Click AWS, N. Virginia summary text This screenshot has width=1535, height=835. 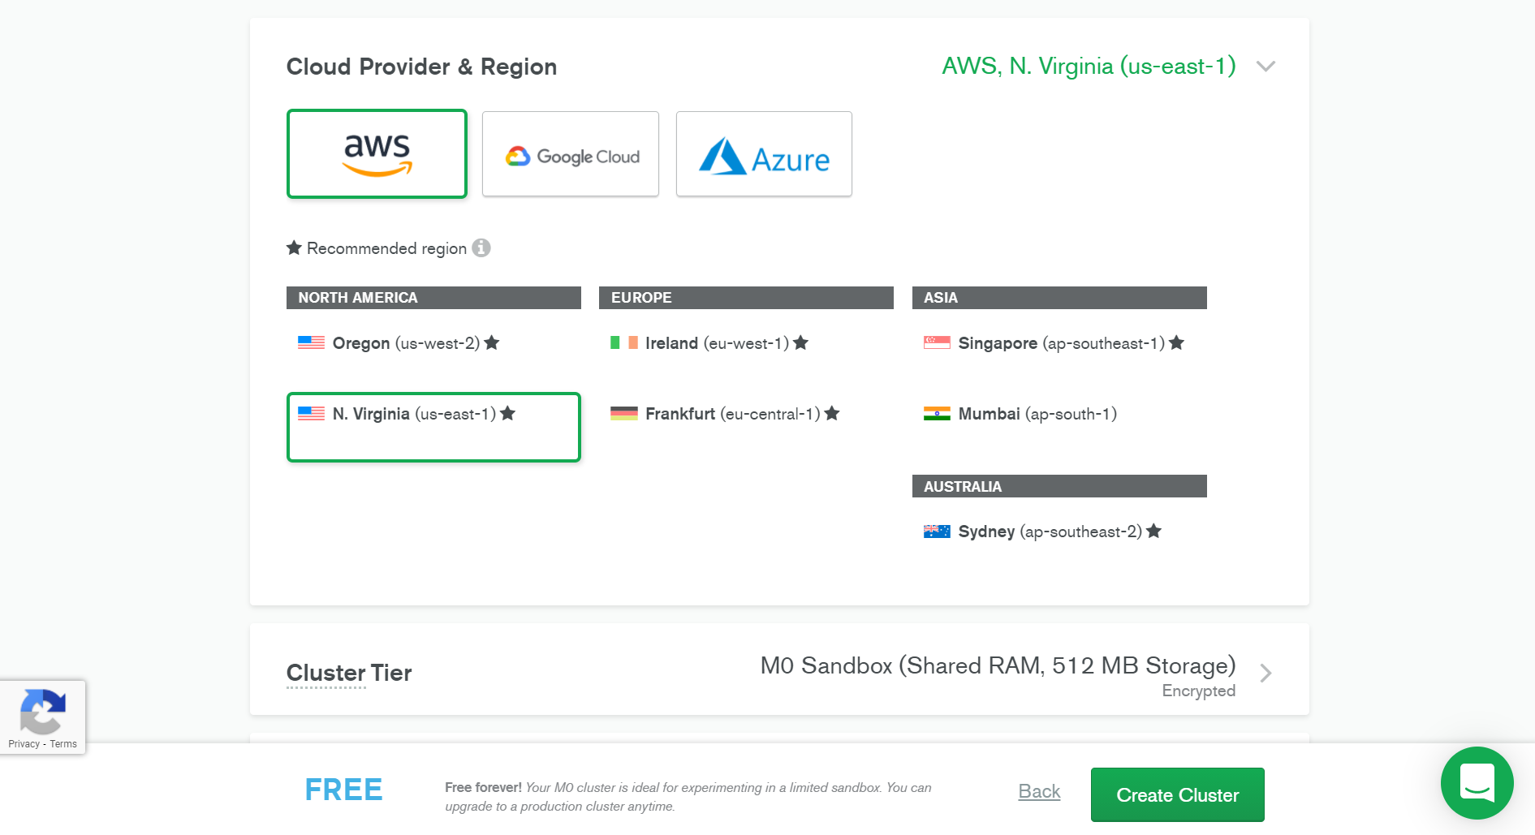pyautogui.click(x=1089, y=66)
